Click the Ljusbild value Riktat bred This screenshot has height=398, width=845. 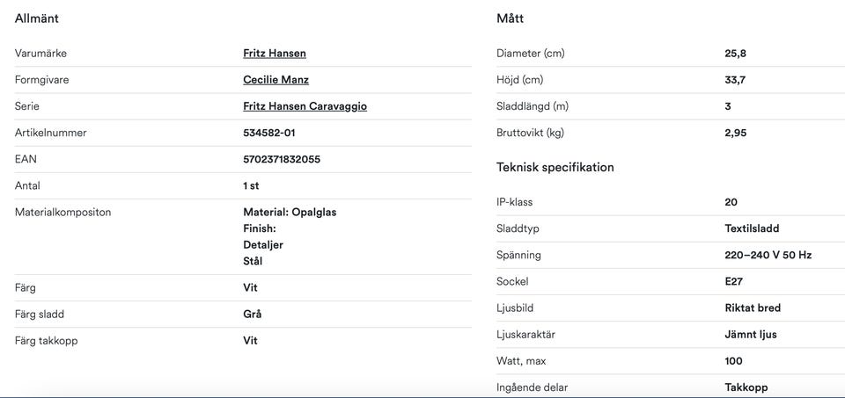tap(753, 308)
